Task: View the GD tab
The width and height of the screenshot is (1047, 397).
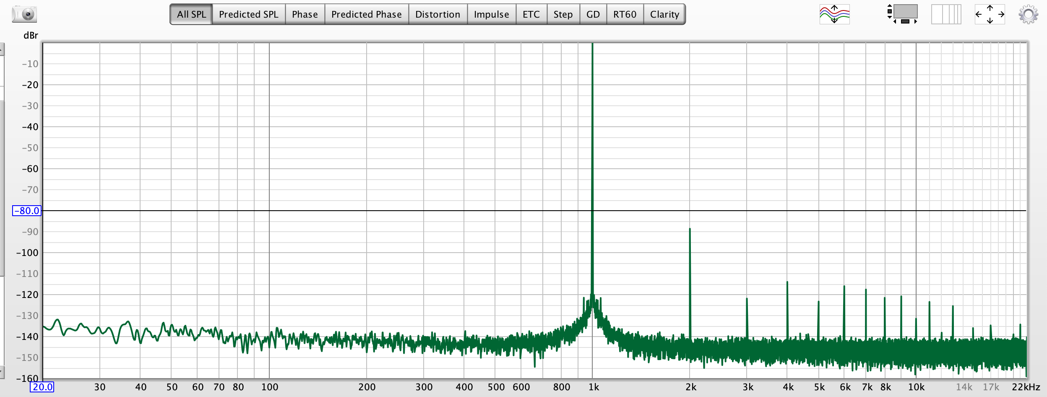Action: [593, 14]
